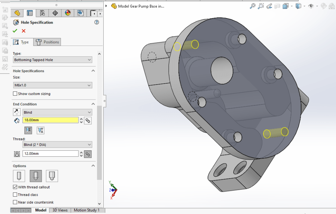Switch to the ConfigurationManager panel
Image resolution: width=336 pixels, height=214 pixels.
point(42,13)
